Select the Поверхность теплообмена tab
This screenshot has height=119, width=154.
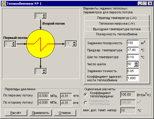117,34
